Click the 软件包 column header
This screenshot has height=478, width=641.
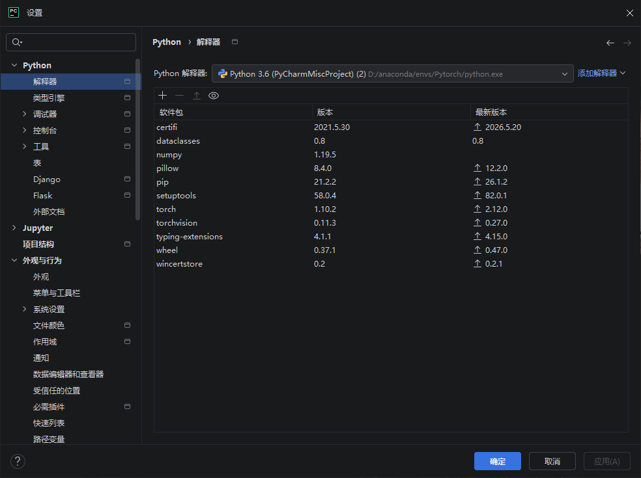[233, 113]
